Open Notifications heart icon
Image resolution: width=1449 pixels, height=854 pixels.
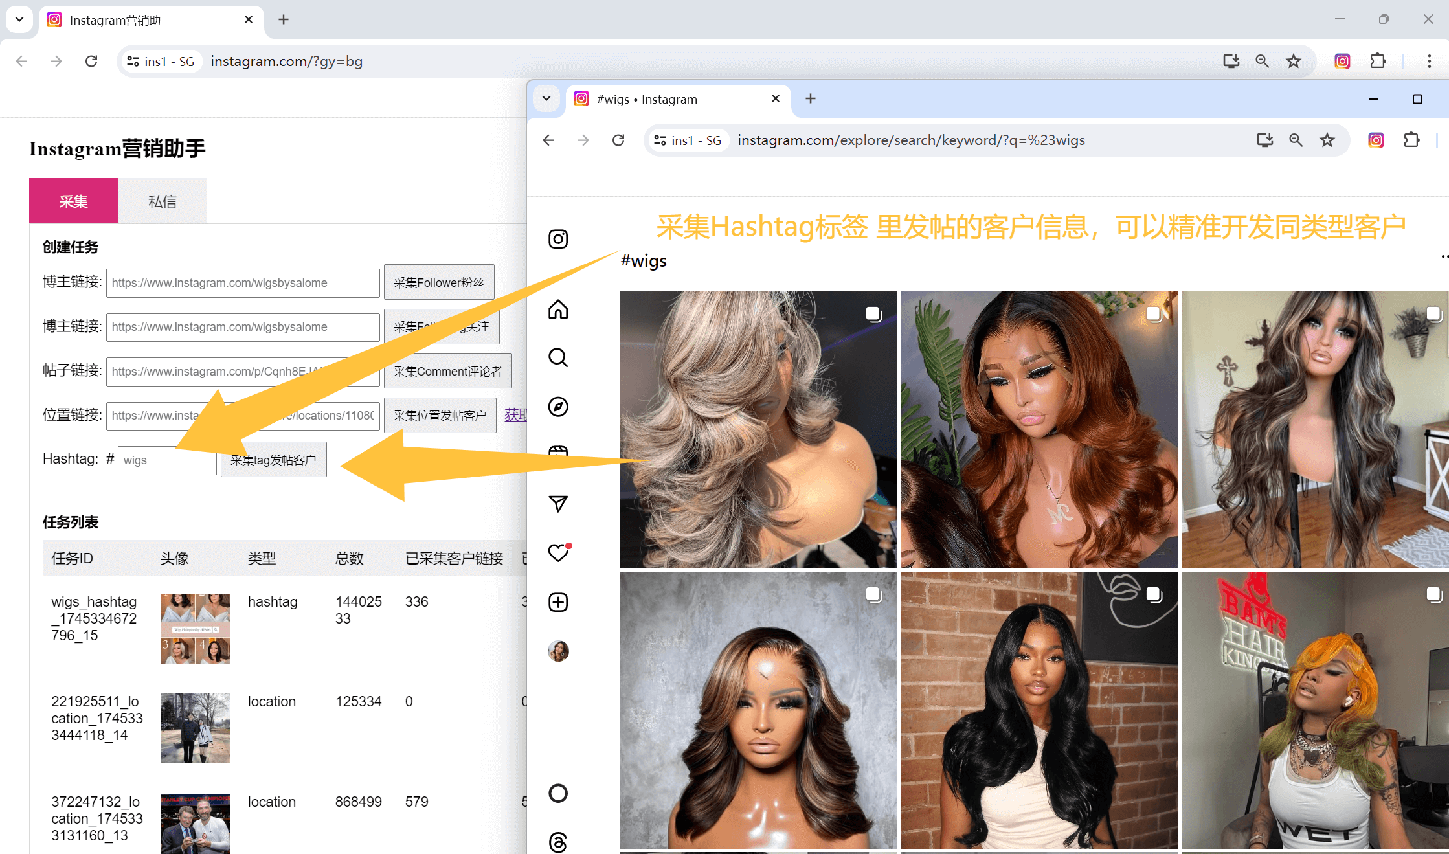558,552
